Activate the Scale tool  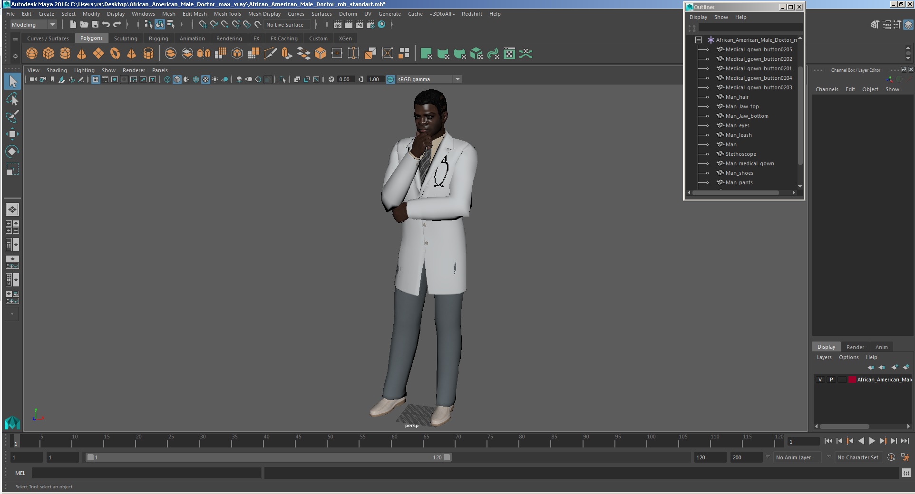pos(12,169)
